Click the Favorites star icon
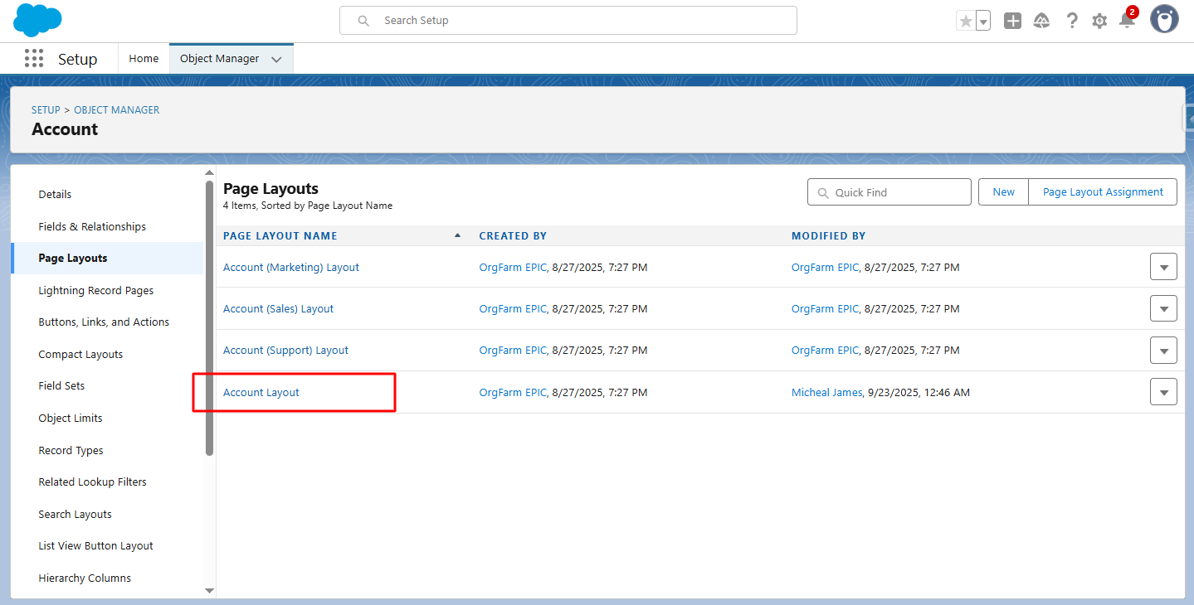 966,21
